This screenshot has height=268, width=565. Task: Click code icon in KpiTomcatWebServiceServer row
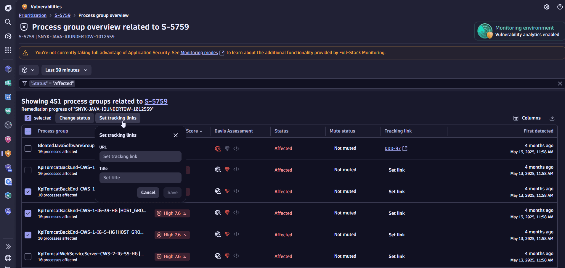[x=236, y=256]
